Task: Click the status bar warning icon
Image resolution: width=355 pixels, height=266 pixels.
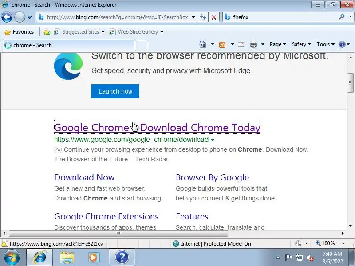Action: (4, 244)
